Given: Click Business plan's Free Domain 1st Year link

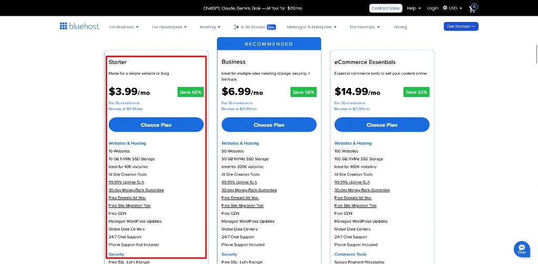Looking at the screenshot, I should 240,198.
